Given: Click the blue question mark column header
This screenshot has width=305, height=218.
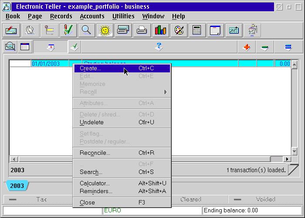Looking at the screenshot, I should pos(159,47).
